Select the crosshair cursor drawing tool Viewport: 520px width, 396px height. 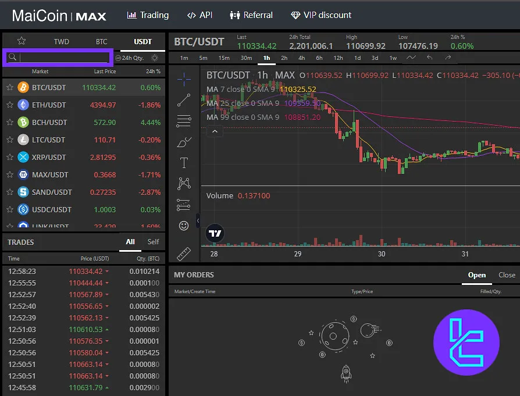coord(184,79)
